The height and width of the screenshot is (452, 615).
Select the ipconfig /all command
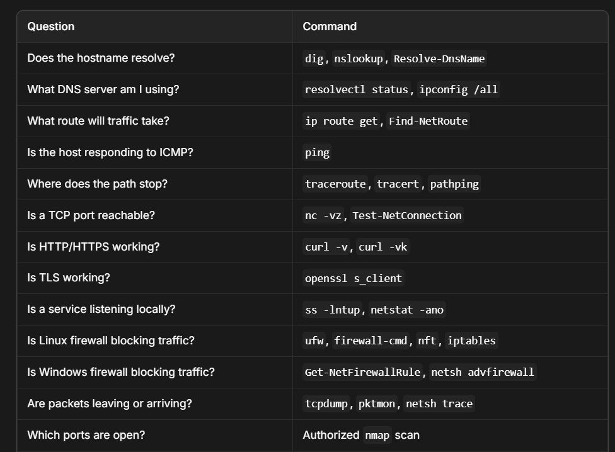[459, 89]
